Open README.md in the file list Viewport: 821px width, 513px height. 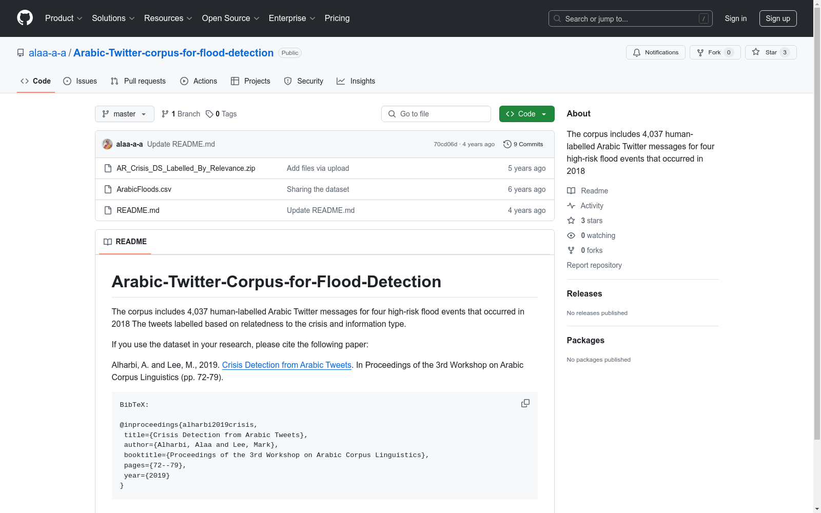click(138, 210)
